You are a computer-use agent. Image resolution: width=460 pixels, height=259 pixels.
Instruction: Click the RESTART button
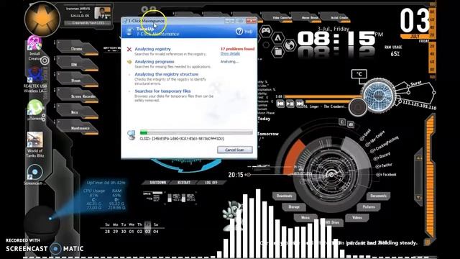pos(184,182)
